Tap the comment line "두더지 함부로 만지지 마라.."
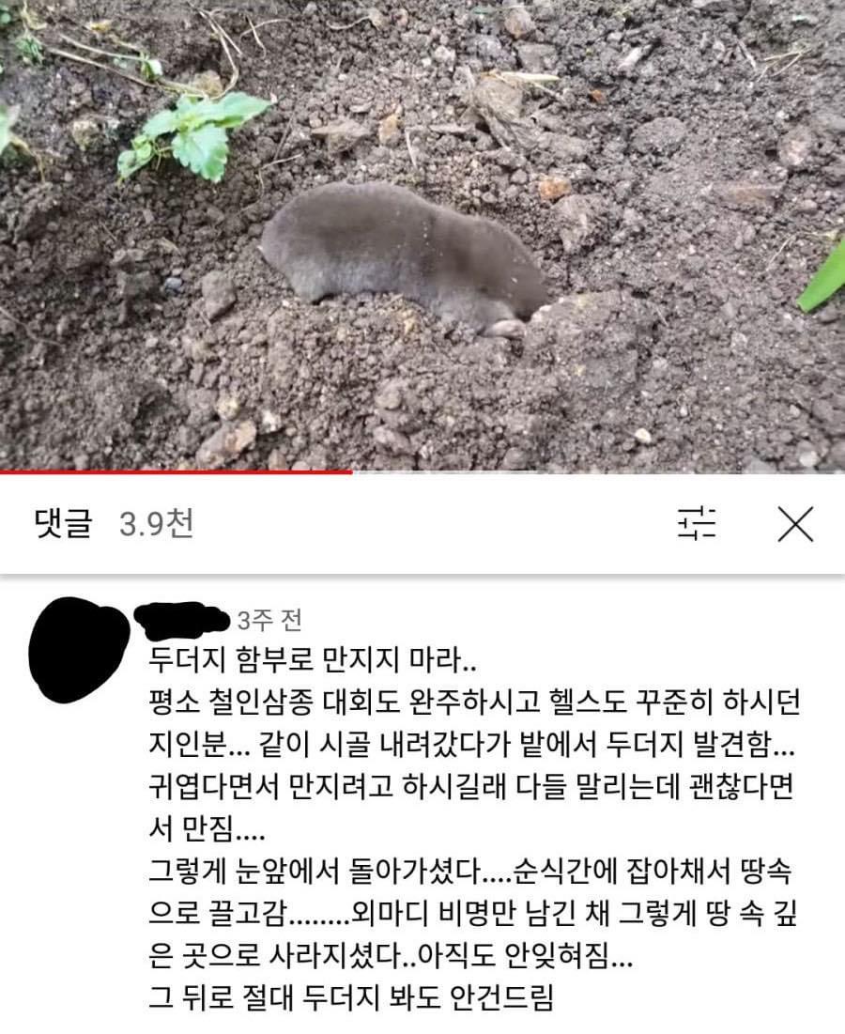 313,659
